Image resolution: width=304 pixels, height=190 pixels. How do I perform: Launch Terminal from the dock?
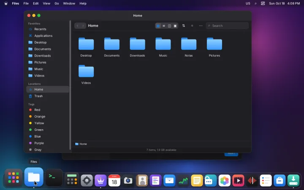pyautogui.click(x=54, y=178)
